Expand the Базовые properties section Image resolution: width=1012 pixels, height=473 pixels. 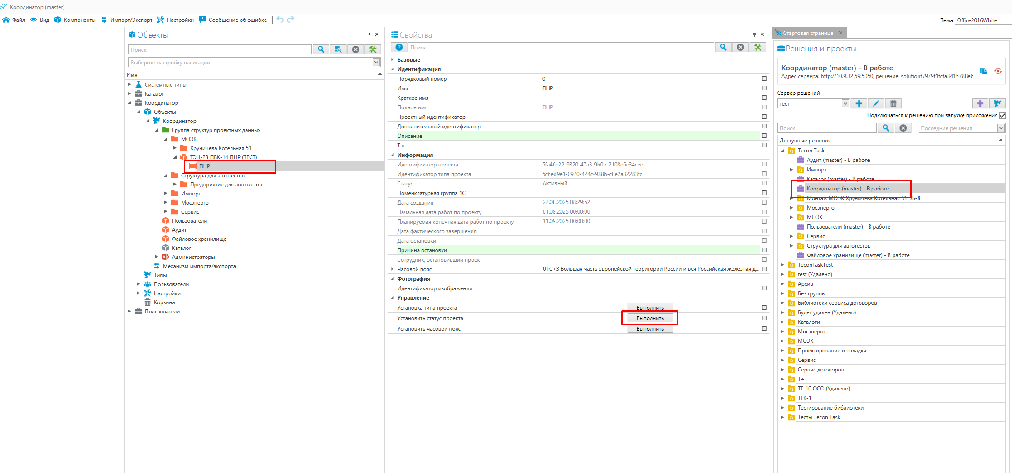click(x=393, y=60)
